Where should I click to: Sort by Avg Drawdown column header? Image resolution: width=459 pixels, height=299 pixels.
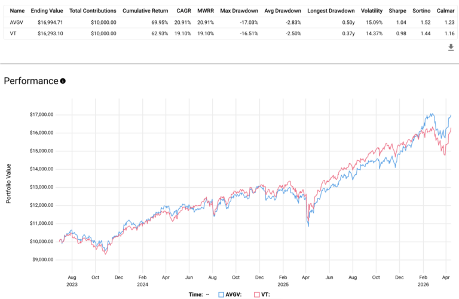(283, 11)
